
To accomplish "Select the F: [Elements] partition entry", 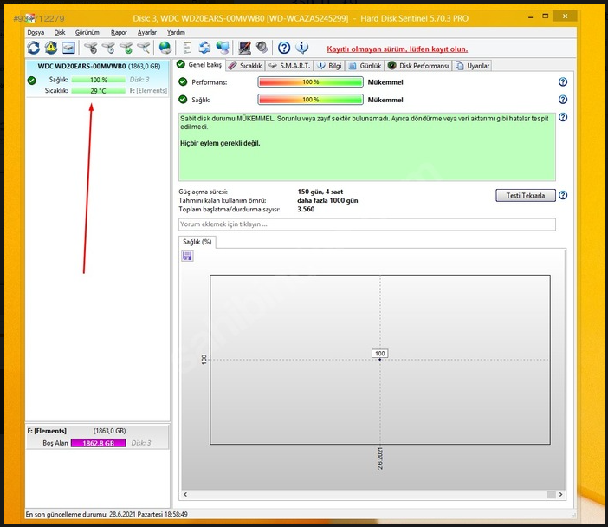I will point(97,437).
